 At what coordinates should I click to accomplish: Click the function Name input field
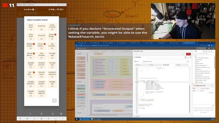click(x=164, y=61)
